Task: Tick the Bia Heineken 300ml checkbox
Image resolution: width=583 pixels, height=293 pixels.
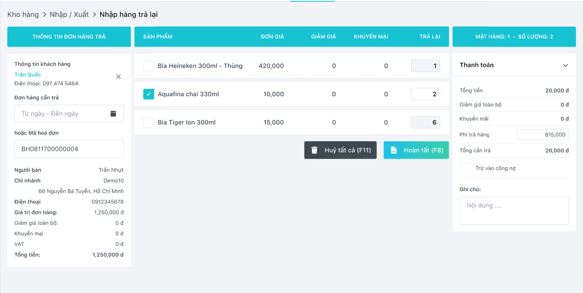Action: [x=149, y=66]
